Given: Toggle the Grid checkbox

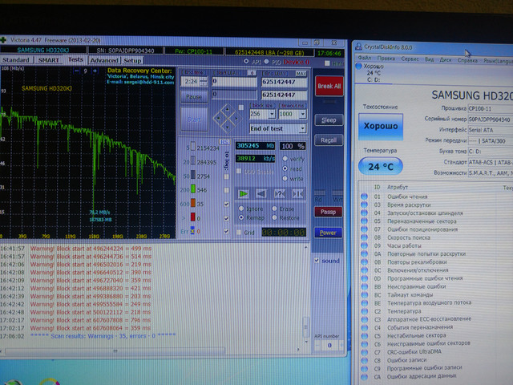Looking at the screenshot, I should (x=239, y=232).
